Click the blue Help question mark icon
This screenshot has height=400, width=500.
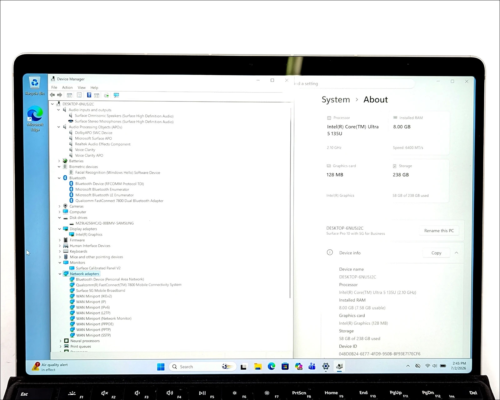[89, 95]
